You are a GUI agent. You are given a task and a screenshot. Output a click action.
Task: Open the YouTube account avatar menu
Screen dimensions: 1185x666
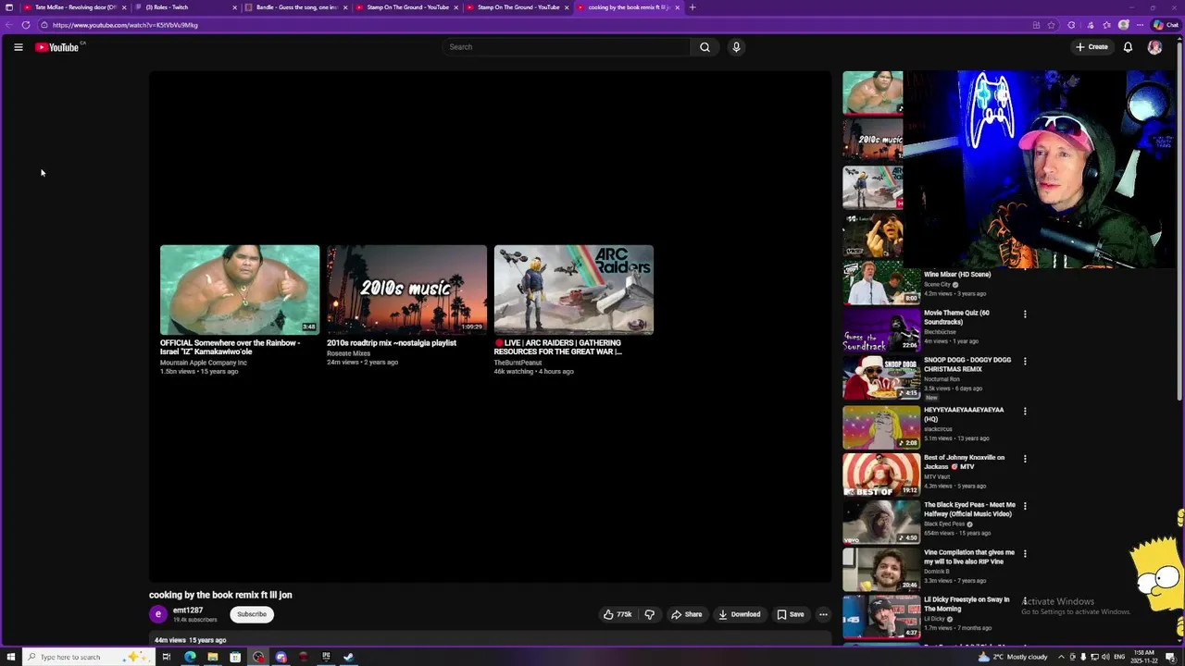pyautogui.click(x=1154, y=47)
